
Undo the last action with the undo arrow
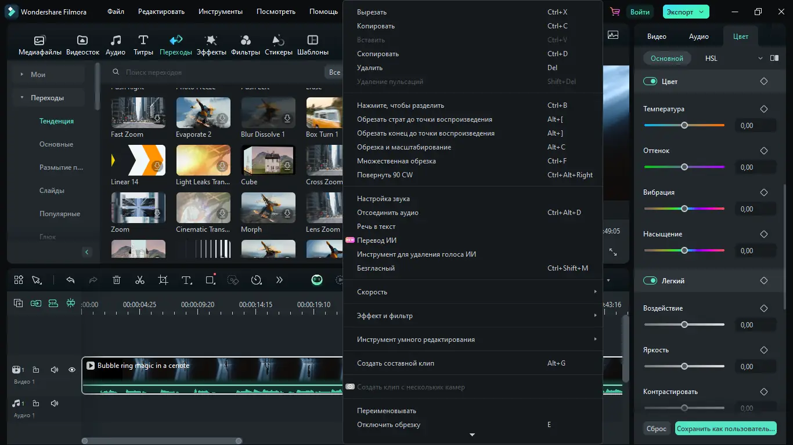click(70, 280)
